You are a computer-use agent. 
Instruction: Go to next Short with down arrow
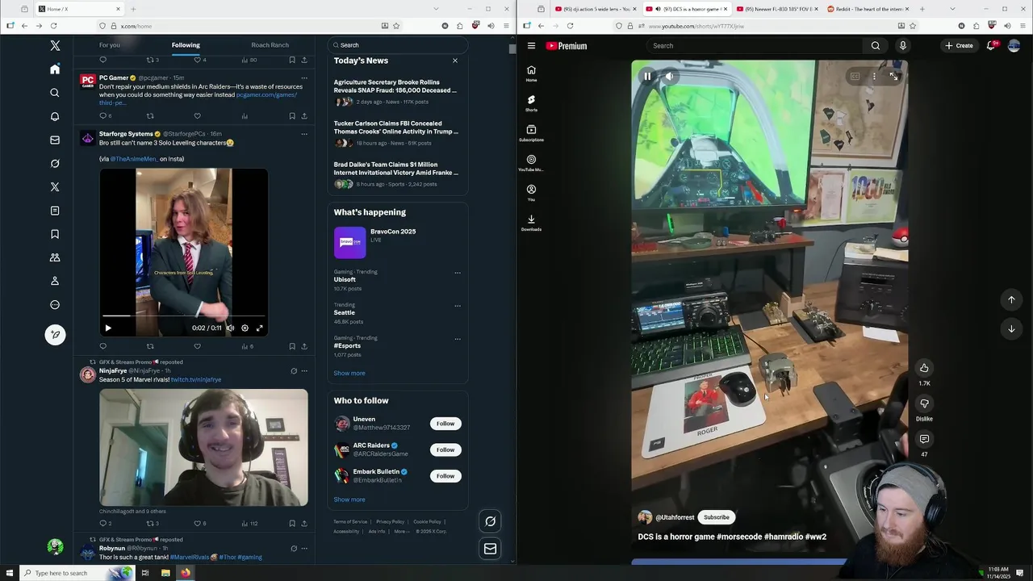point(1011,328)
